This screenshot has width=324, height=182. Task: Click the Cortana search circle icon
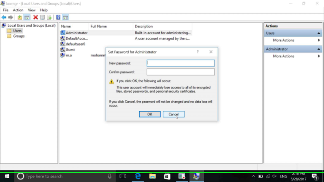click(20, 176)
